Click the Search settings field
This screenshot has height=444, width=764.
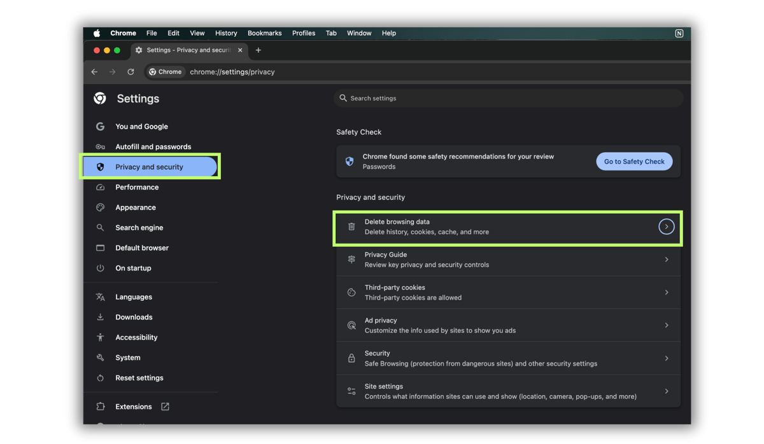pos(509,98)
